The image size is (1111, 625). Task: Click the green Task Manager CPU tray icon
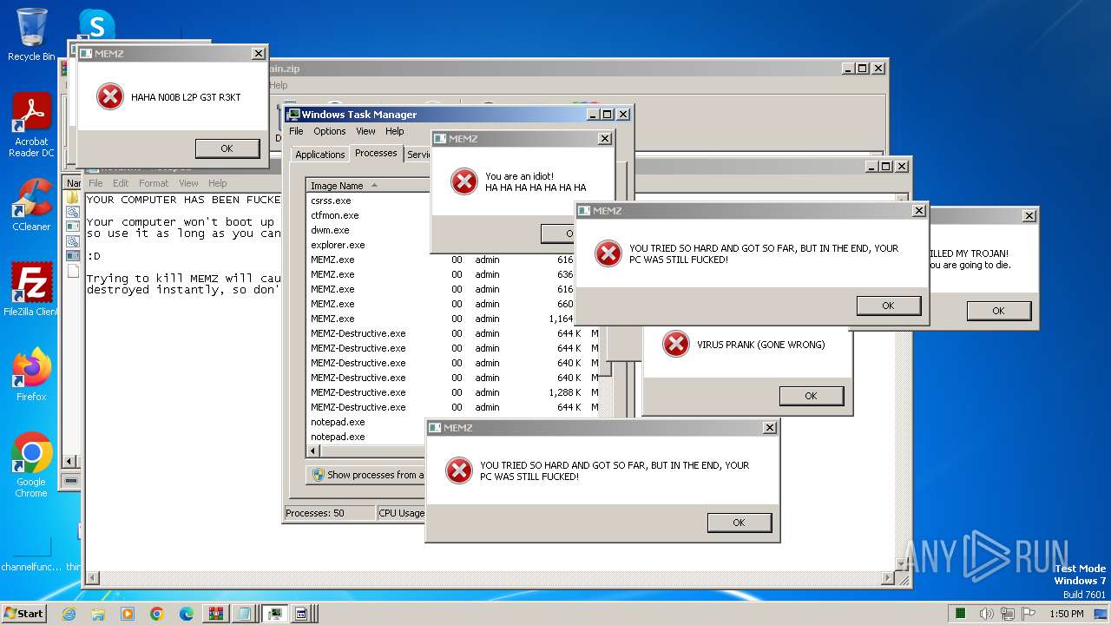click(961, 614)
